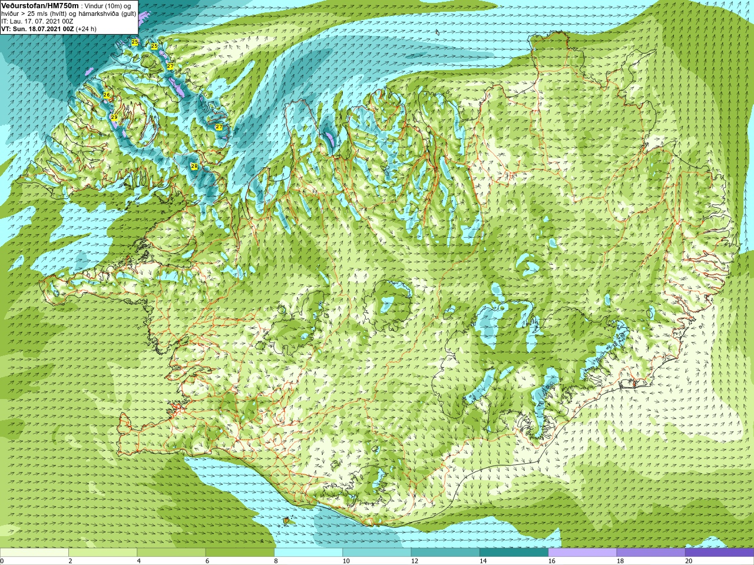The width and height of the screenshot is (754, 565).
Task: Click the legend scale number 10
Action: 346,561
